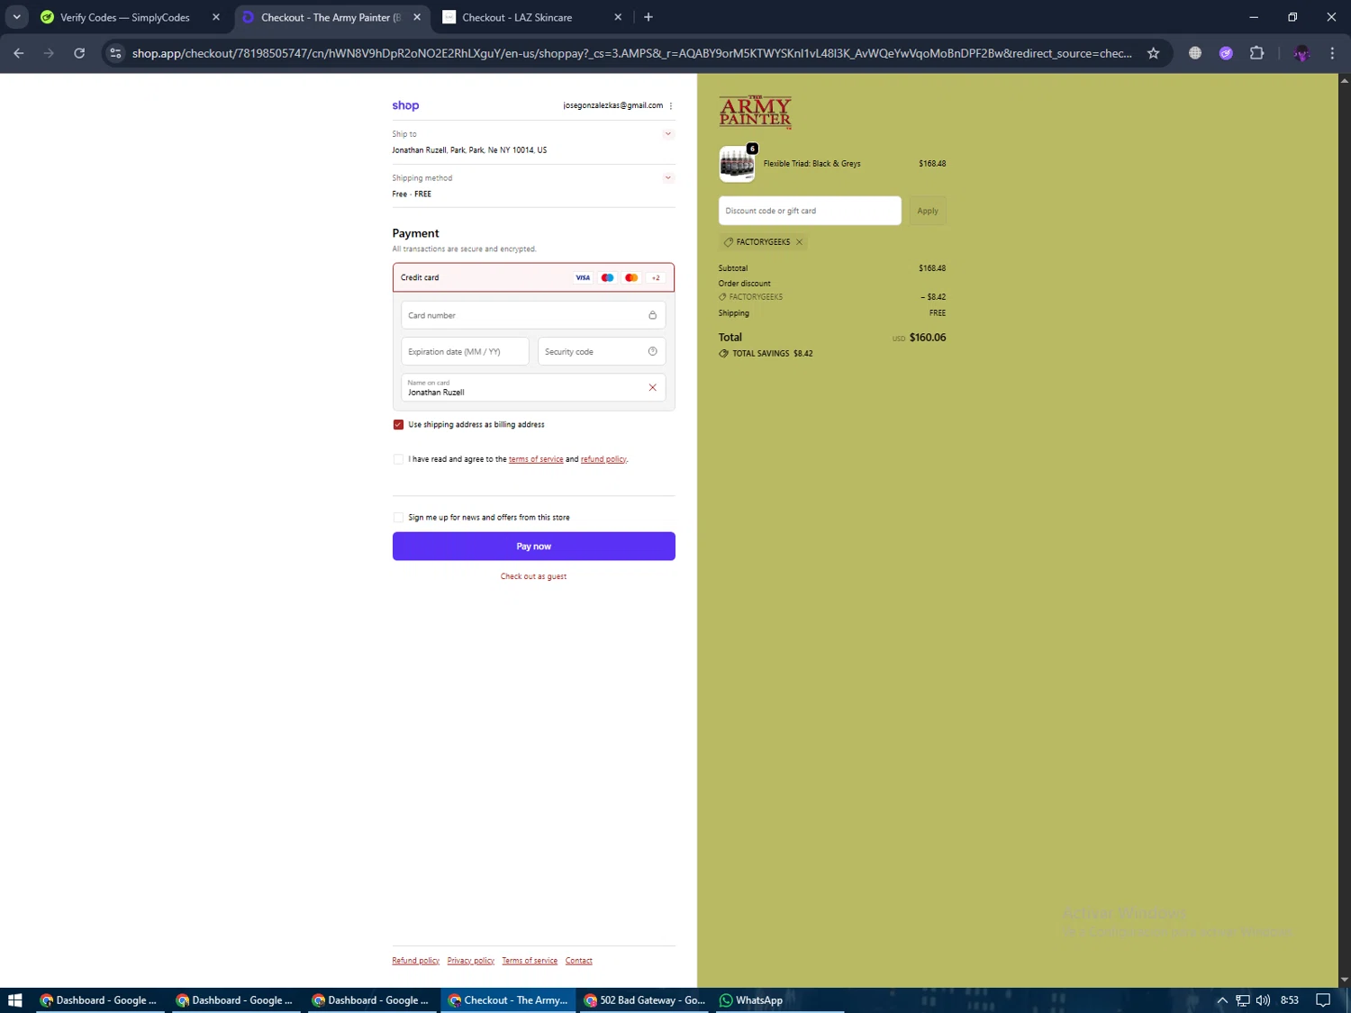This screenshot has height=1013, width=1351.
Task: Focus the Expiration date field
Action: (x=465, y=351)
